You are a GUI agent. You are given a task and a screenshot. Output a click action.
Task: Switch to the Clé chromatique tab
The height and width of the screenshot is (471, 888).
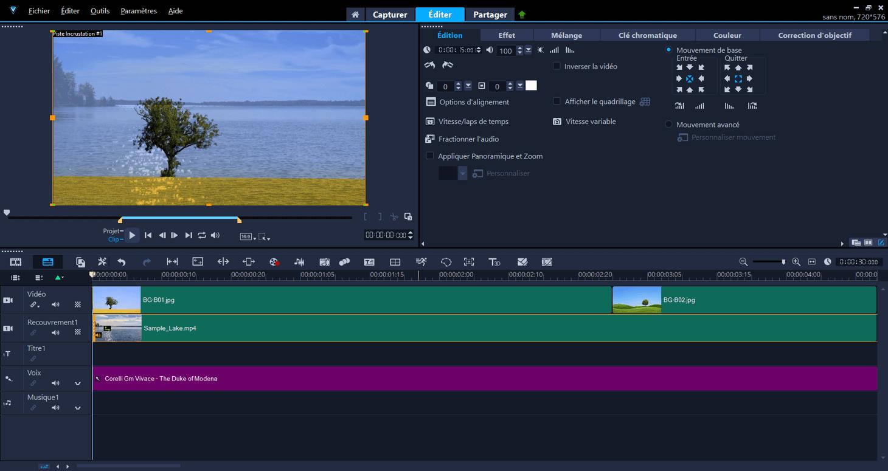(647, 35)
